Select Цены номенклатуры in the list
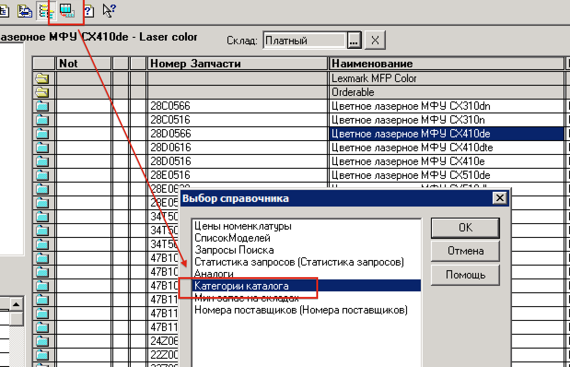570x367 pixels. coord(243,226)
